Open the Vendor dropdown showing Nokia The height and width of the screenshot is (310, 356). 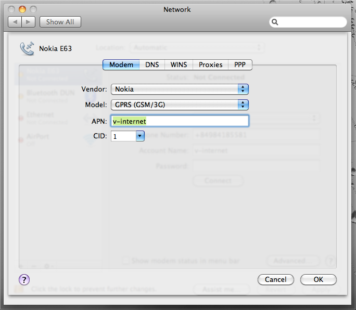[x=180, y=89]
